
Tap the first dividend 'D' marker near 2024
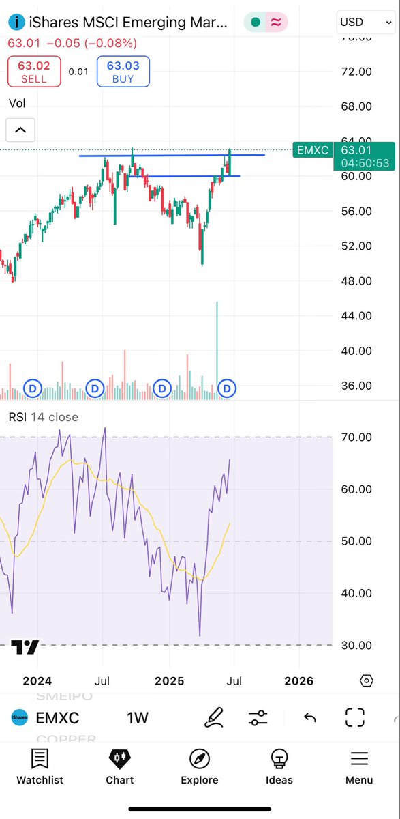(33, 389)
